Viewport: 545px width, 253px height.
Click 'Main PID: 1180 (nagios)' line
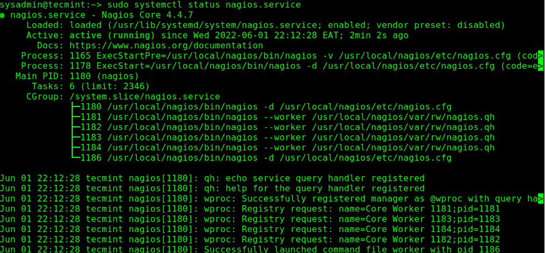(77, 76)
